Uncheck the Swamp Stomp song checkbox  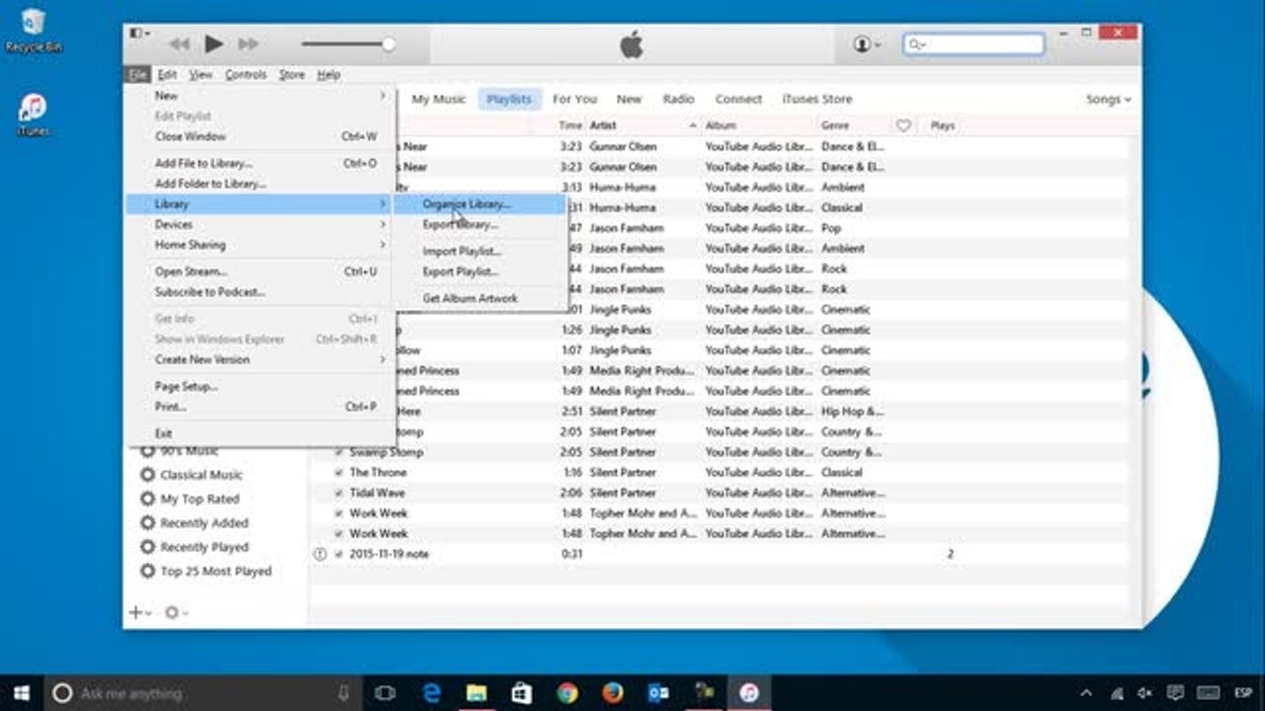pyautogui.click(x=338, y=452)
